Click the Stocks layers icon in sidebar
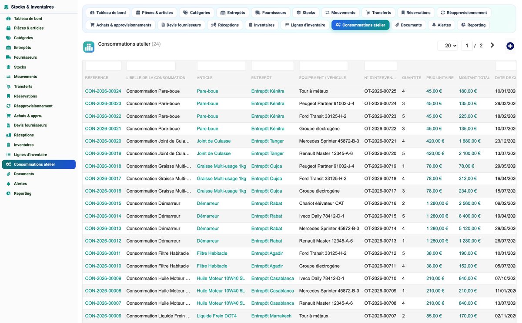 point(8,67)
